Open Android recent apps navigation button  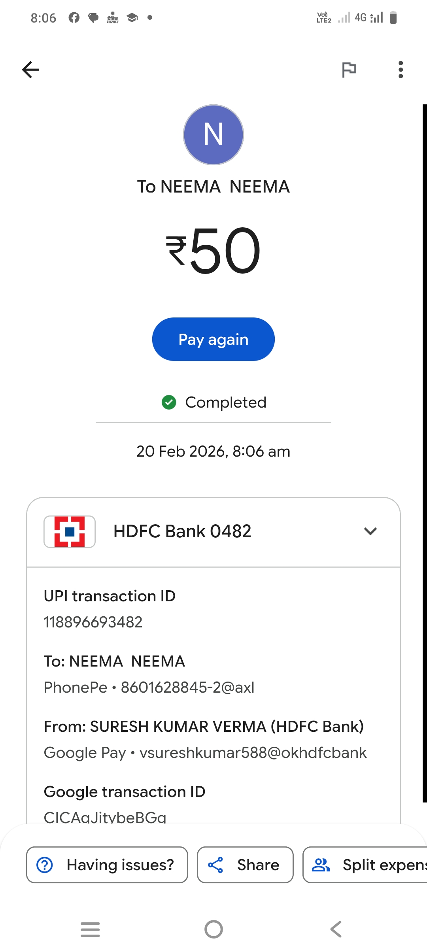(90, 929)
